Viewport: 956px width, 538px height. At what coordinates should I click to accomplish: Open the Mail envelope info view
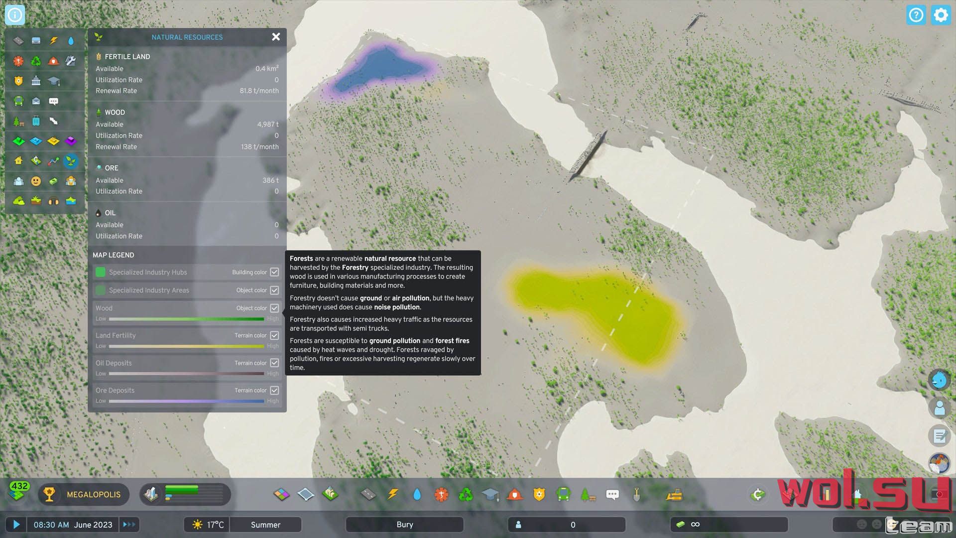click(x=36, y=101)
